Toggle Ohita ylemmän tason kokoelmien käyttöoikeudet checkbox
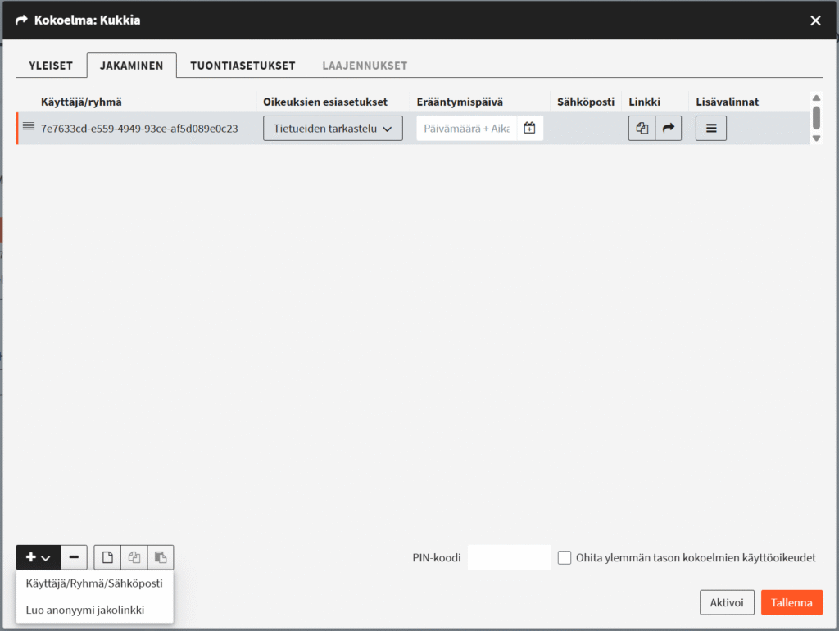This screenshot has height=631, width=839. pos(565,558)
